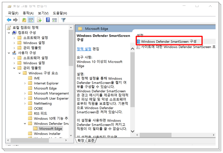Open the 보기(V) menu

43,13
